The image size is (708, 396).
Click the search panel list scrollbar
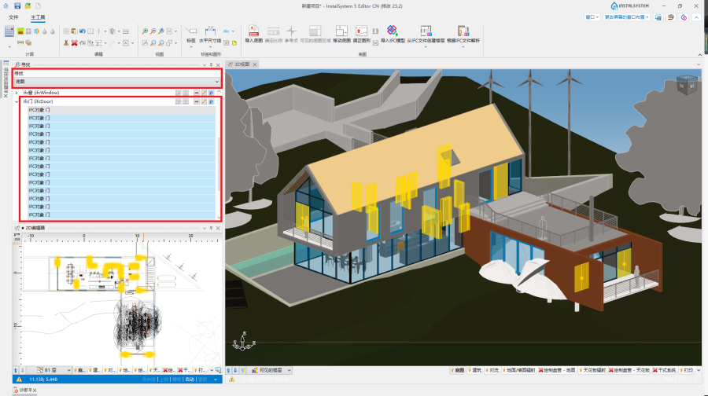click(x=219, y=163)
